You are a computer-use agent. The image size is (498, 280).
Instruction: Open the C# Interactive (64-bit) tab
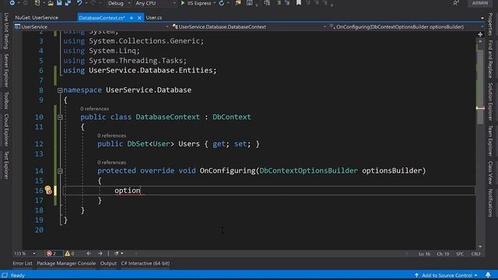point(146,264)
